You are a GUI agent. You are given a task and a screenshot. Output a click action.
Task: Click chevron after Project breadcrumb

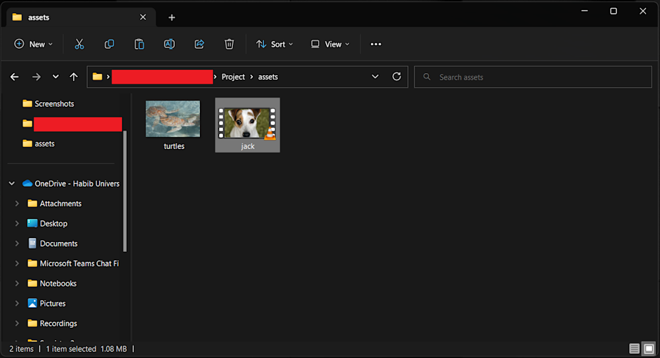tap(251, 77)
